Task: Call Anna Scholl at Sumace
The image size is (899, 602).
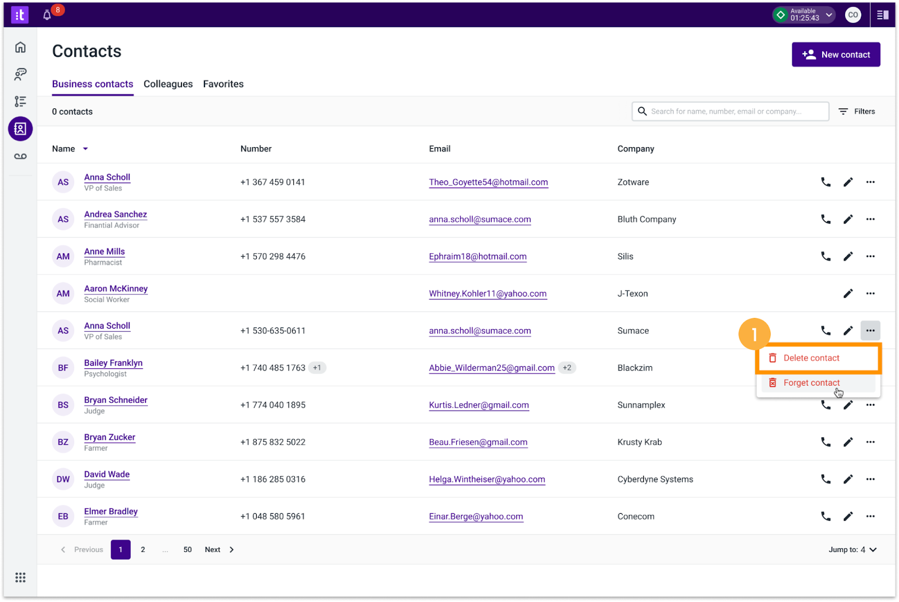Action: (x=825, y=330)
